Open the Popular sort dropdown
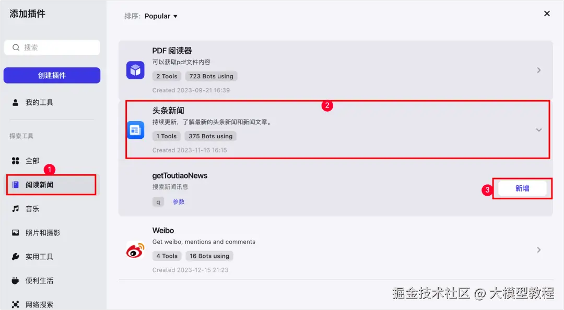This screenshot has width=564, height=310. click(160, 16)
